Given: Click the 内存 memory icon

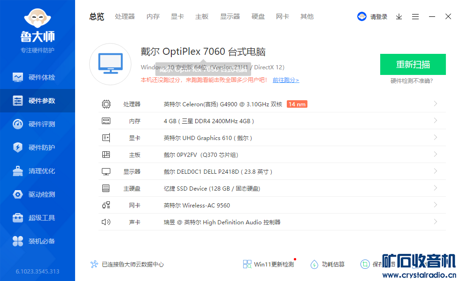Looking at the screenshot, I should [106, 121].
